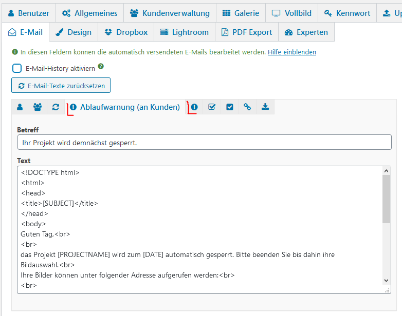
Task: Click into the Betreff input field
Action: [x=204, y=143]
